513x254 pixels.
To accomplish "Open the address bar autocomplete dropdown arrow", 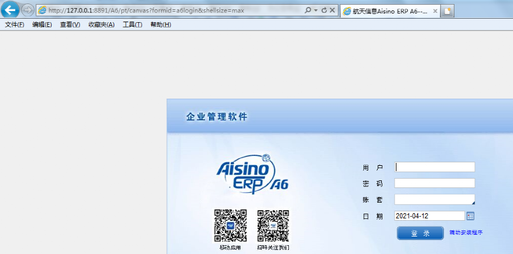I will (316, 11).
